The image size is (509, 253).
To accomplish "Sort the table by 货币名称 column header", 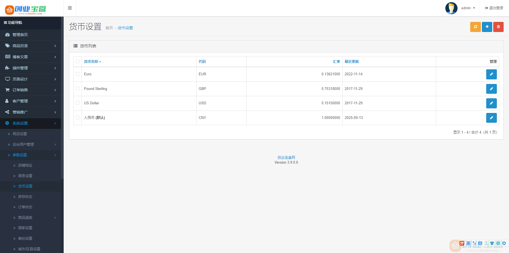I will [x=91, y=61].
